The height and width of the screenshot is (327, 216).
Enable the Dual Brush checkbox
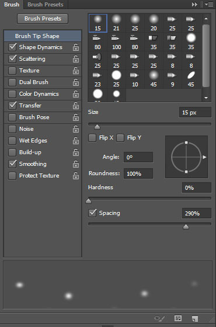[12, 82]
